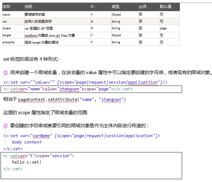Click the description 要被储存的值
Image resolution: width=212 pixels, height=182 pixels.
tap(35, 14)
